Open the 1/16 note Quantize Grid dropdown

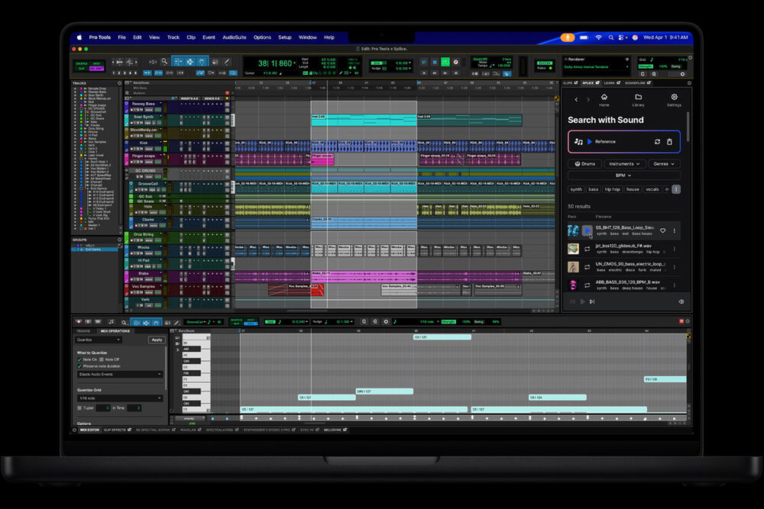pos(119,398)
